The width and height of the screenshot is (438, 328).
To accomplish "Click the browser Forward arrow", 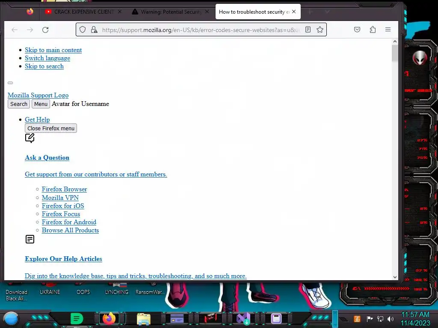I will point(30,30).
